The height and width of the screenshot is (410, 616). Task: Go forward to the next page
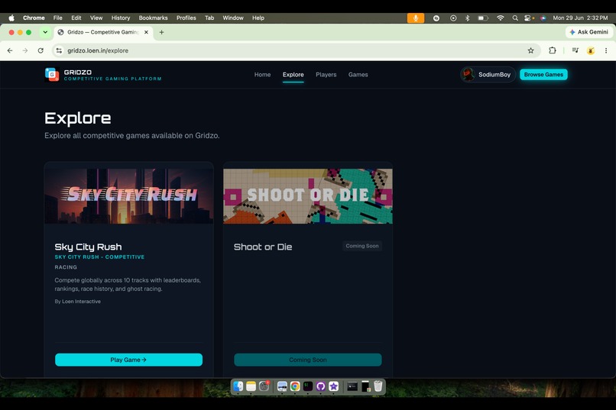pos(25,50)
